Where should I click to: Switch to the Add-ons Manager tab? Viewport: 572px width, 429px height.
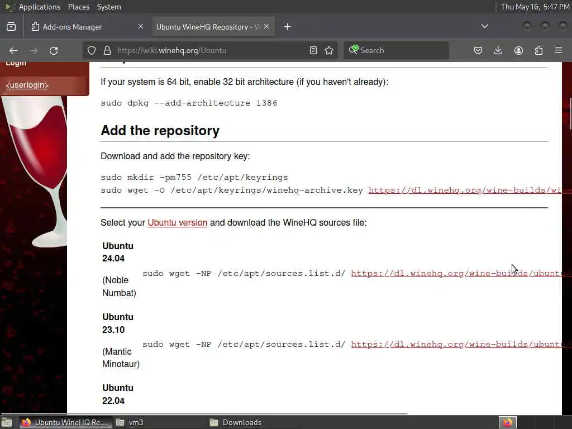[88, 27]
